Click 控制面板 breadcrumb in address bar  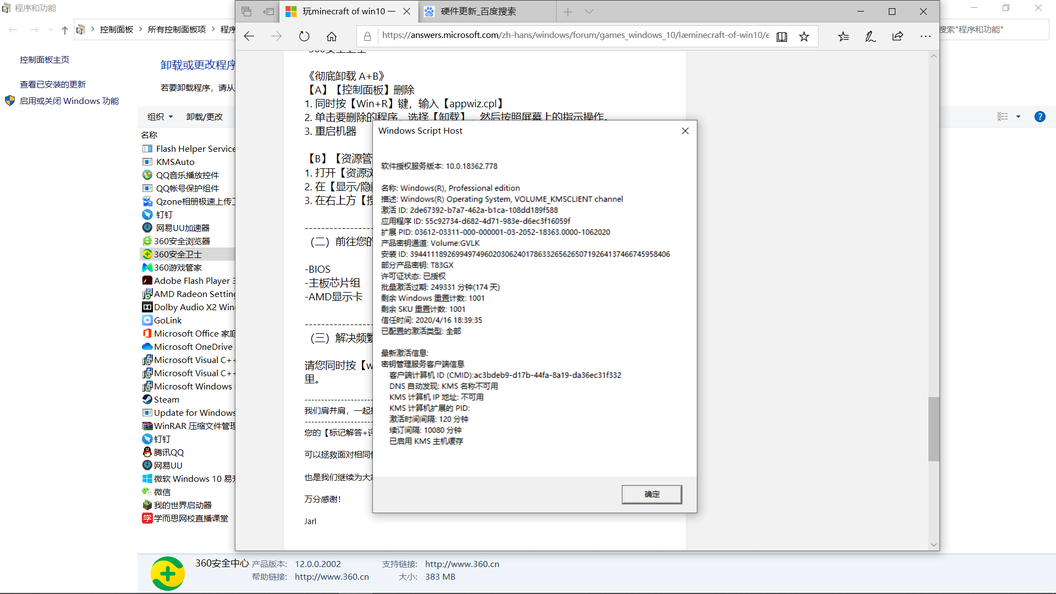click(117, 29)
